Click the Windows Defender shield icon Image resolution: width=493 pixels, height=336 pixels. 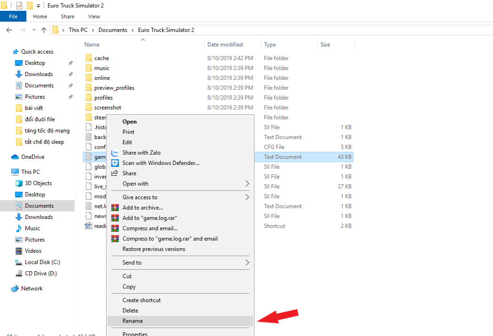pos(115,163)
